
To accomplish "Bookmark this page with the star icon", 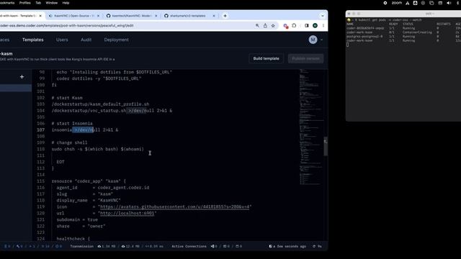I will tap(273, 26).
